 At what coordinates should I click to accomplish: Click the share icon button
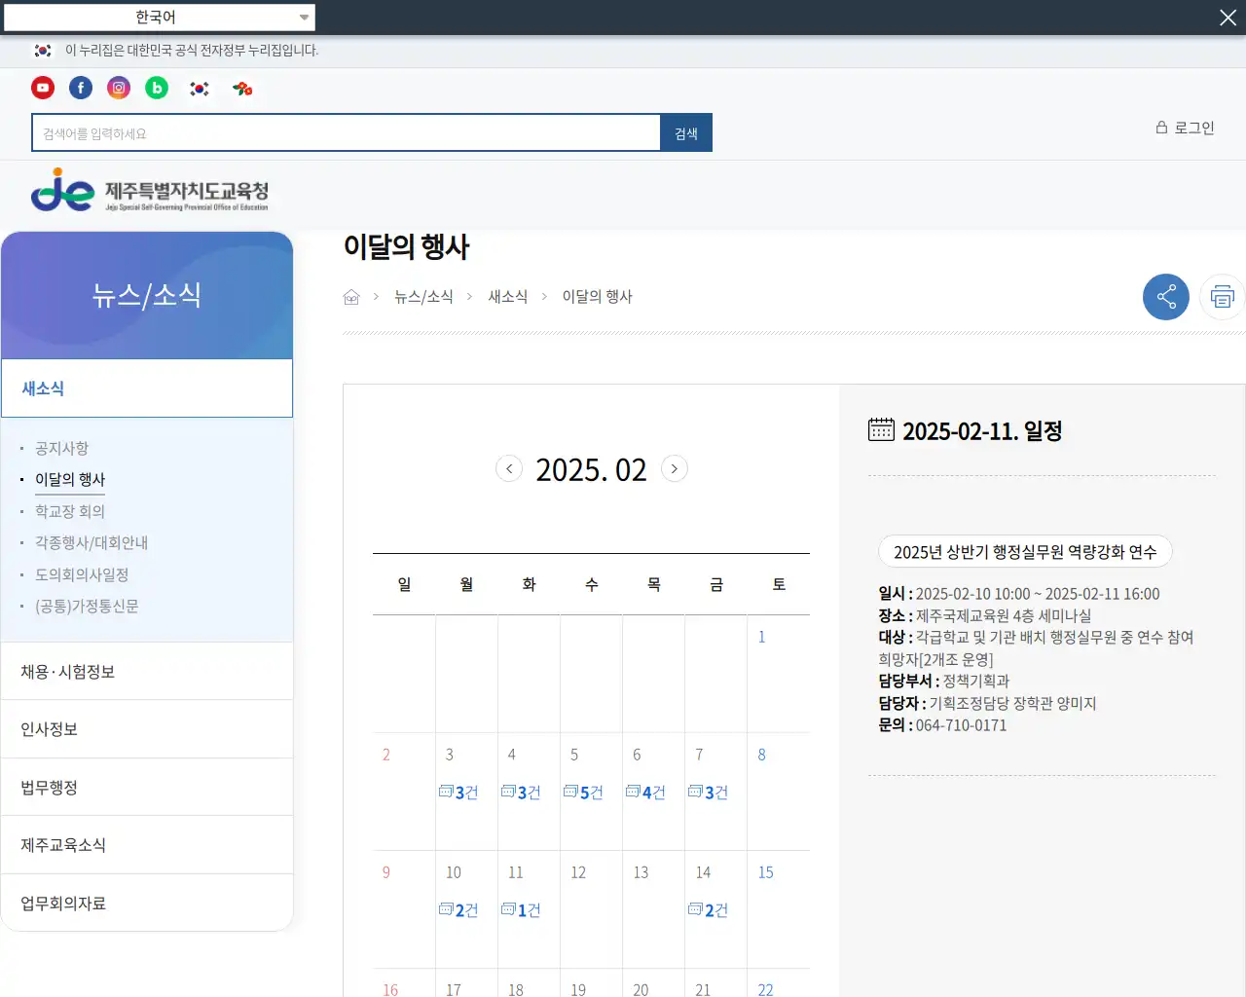[x=1166, y=297]
